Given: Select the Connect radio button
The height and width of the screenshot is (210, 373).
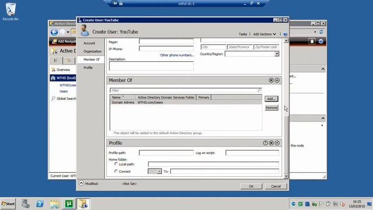Looking at the screenshot, I should pos(116,171).
